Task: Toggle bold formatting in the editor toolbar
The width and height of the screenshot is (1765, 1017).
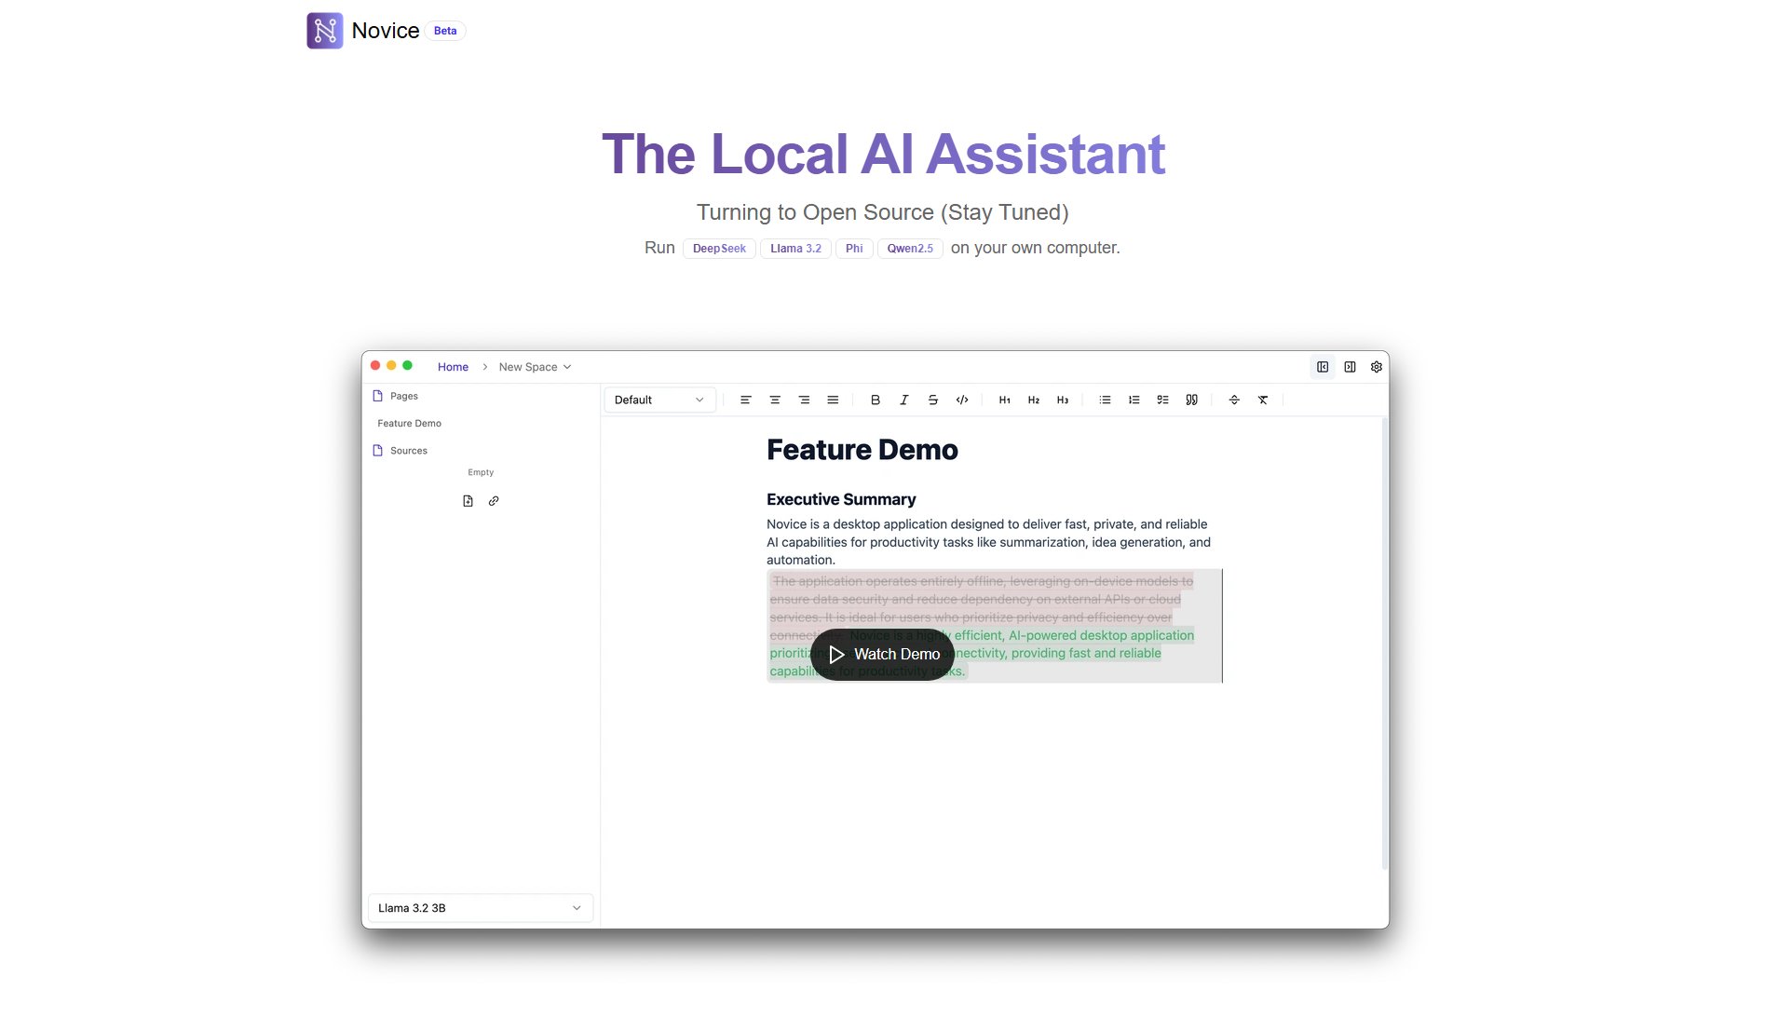Action: coord(875,400)
